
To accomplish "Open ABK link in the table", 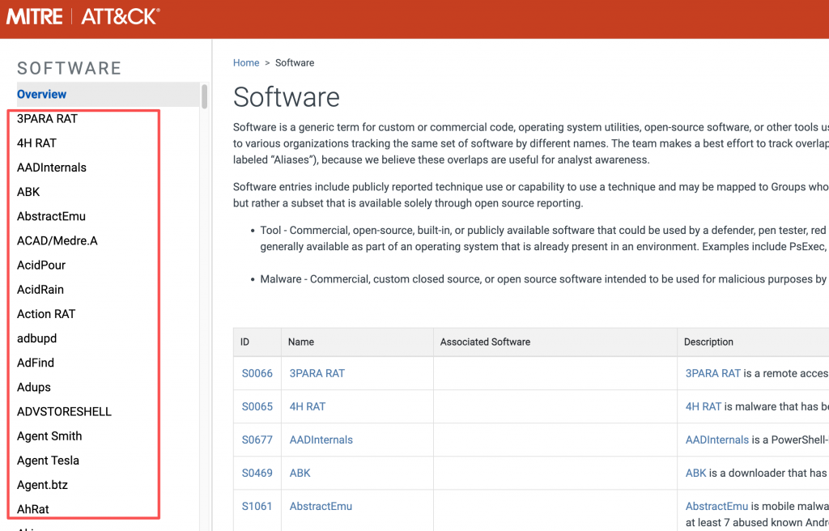I will point(300,473).
